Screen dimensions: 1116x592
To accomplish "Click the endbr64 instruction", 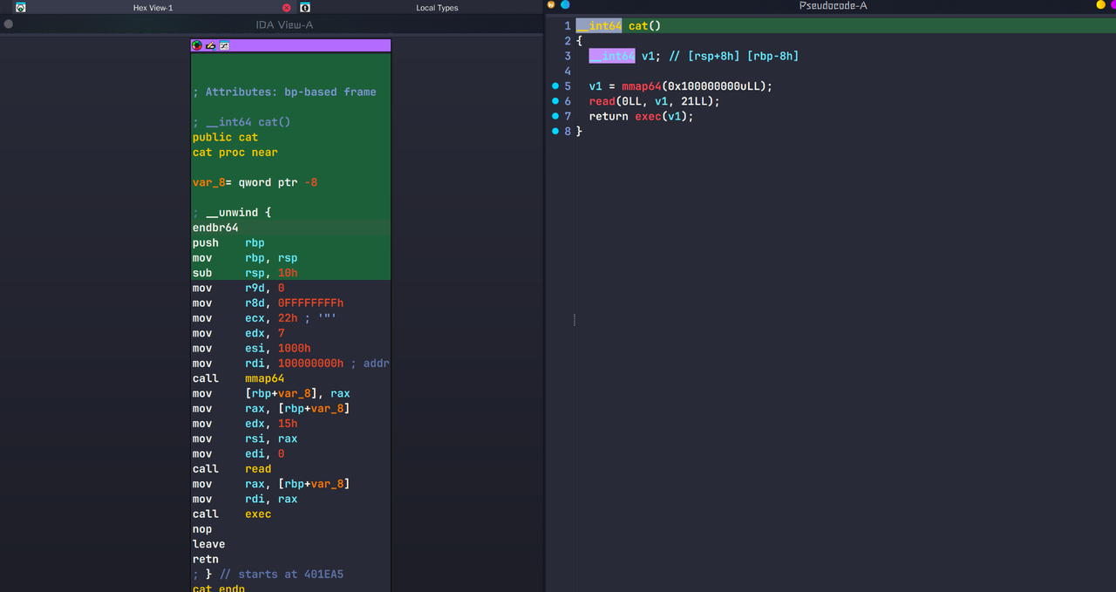I will (x=215, y=228).
